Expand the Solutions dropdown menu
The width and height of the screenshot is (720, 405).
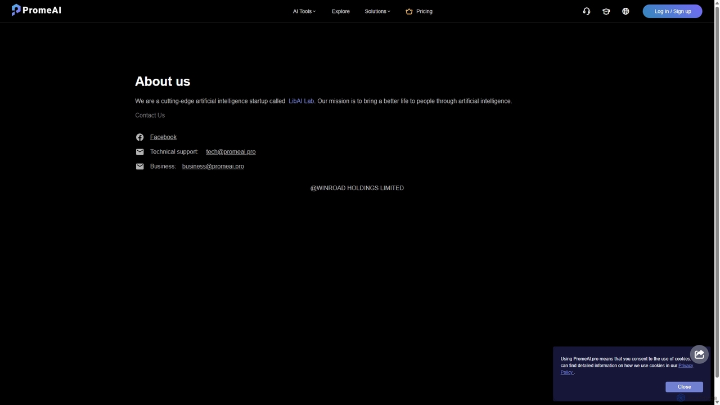377,11
